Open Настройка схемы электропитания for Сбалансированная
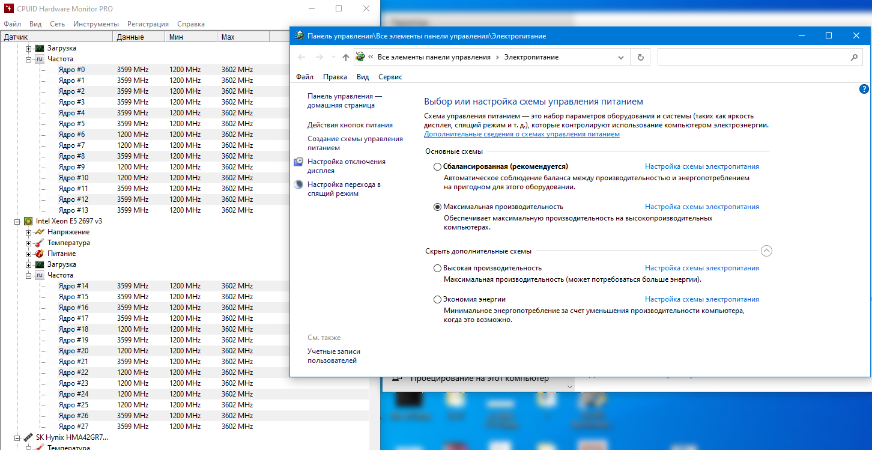The image size is (872, 450). click(x=702, y=166)
